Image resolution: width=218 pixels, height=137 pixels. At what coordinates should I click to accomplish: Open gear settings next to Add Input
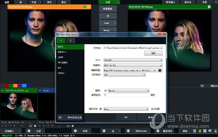(x=29, y=131)
